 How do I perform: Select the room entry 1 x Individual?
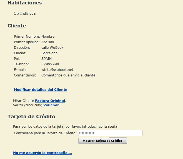pos(25,14)
